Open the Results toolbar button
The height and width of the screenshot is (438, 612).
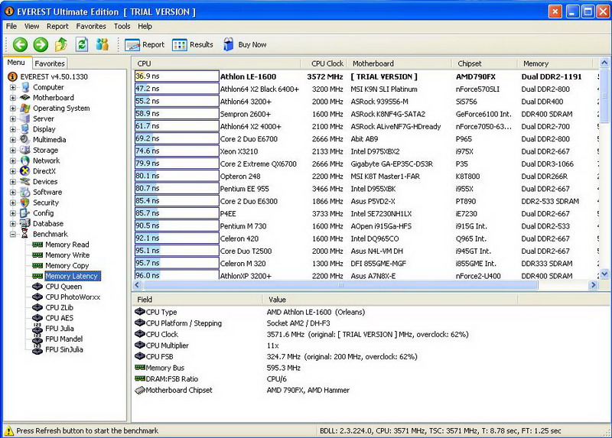(193, 45)
